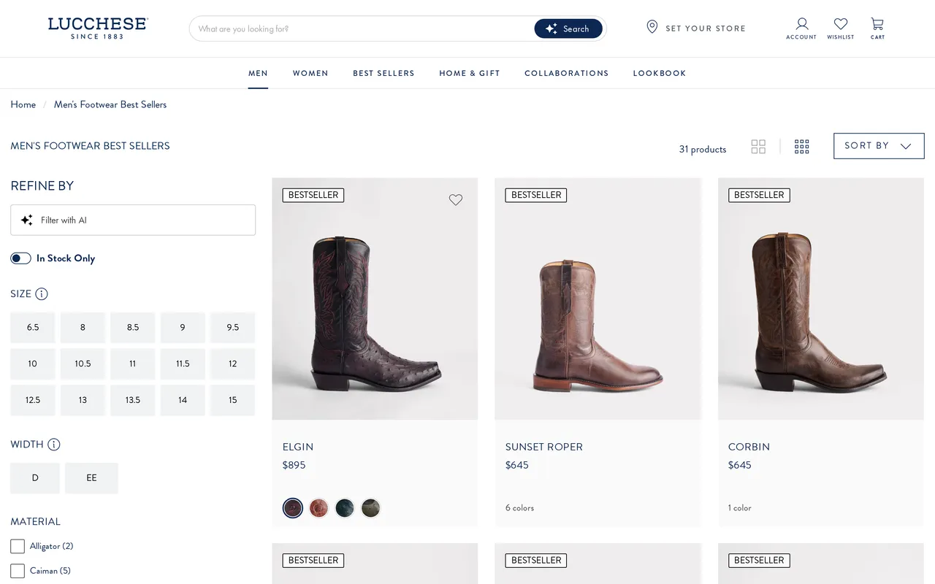Open the Home & Gift menu
Viewport: 935px width, 584px height.
(470, 73)
